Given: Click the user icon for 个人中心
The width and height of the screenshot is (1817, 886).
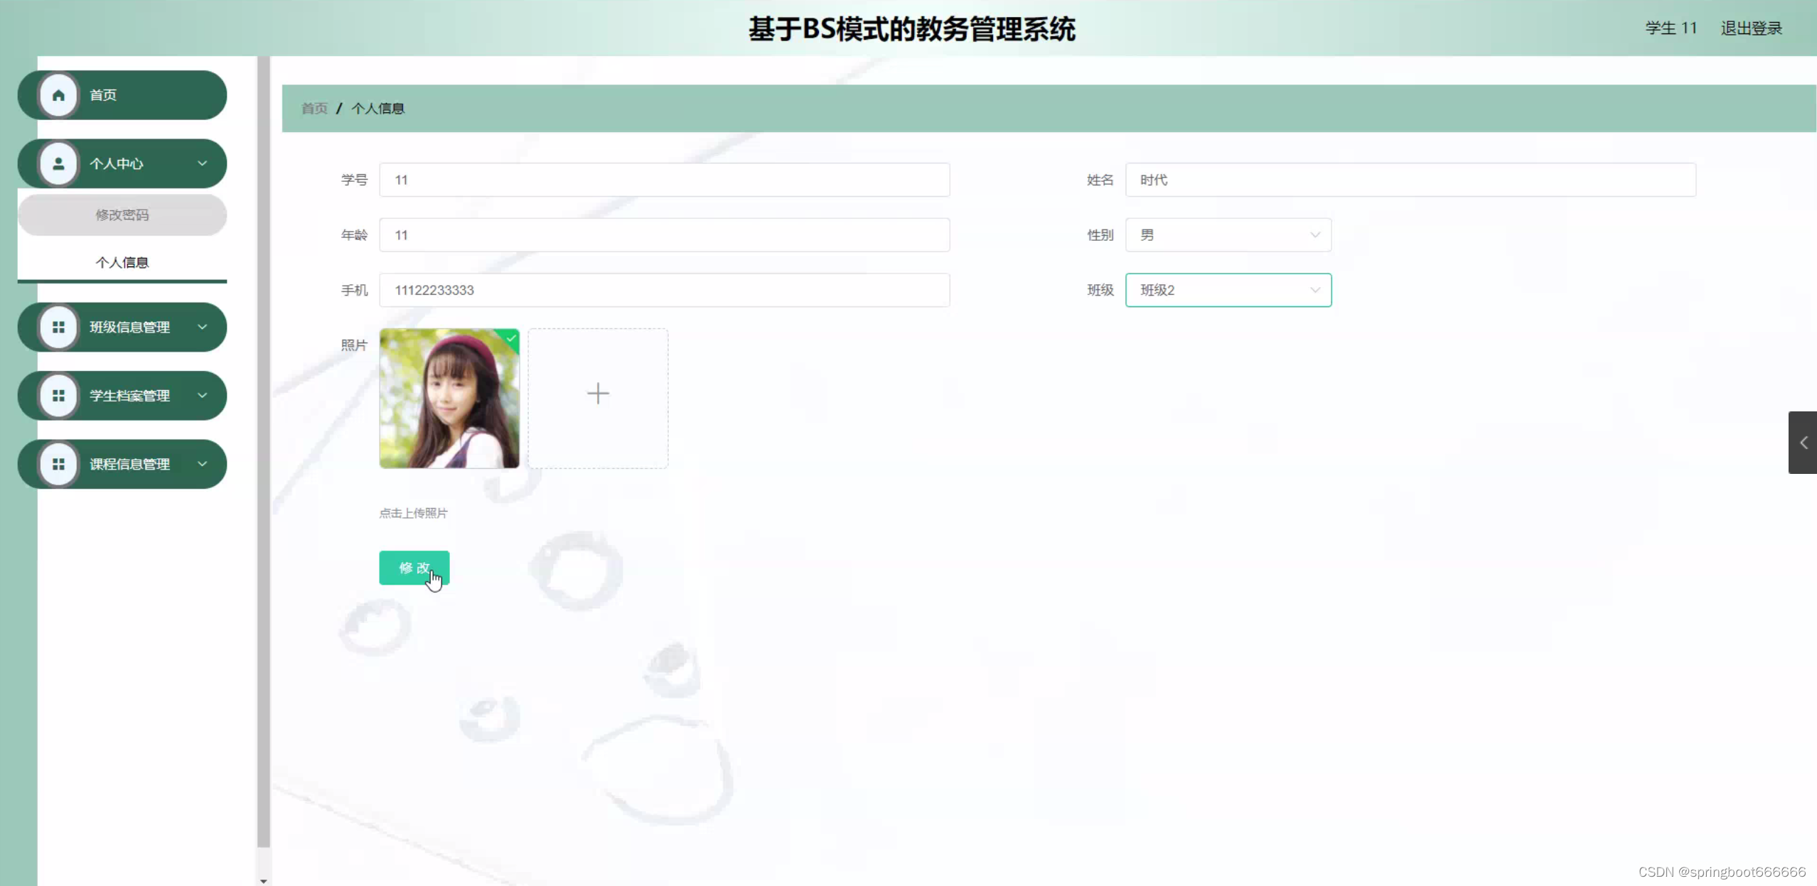Looking at the screenshot, I should [58, 163].
